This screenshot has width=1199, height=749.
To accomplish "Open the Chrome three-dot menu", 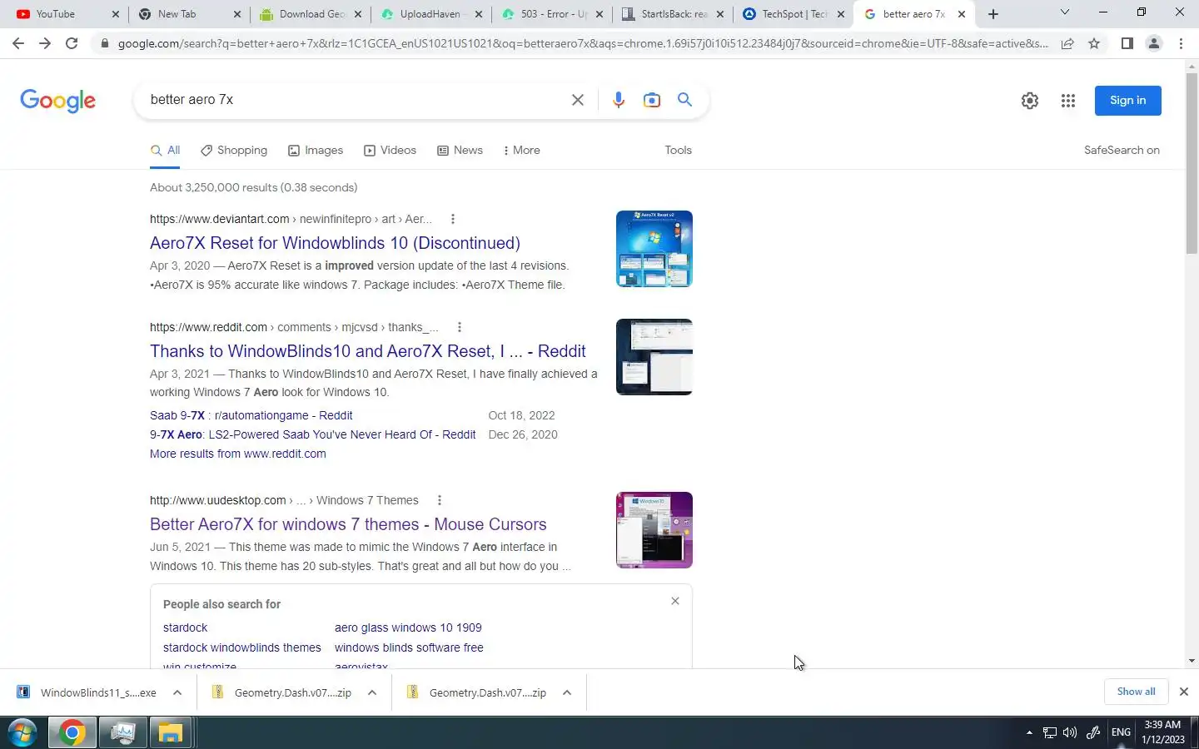I will pyautogui.click(x=1181, y=43).
